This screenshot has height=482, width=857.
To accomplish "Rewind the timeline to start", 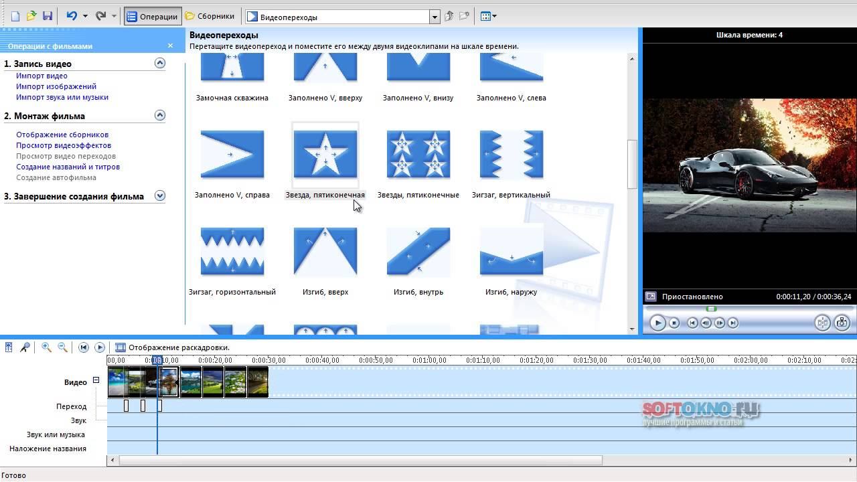I will pos(84,347).
